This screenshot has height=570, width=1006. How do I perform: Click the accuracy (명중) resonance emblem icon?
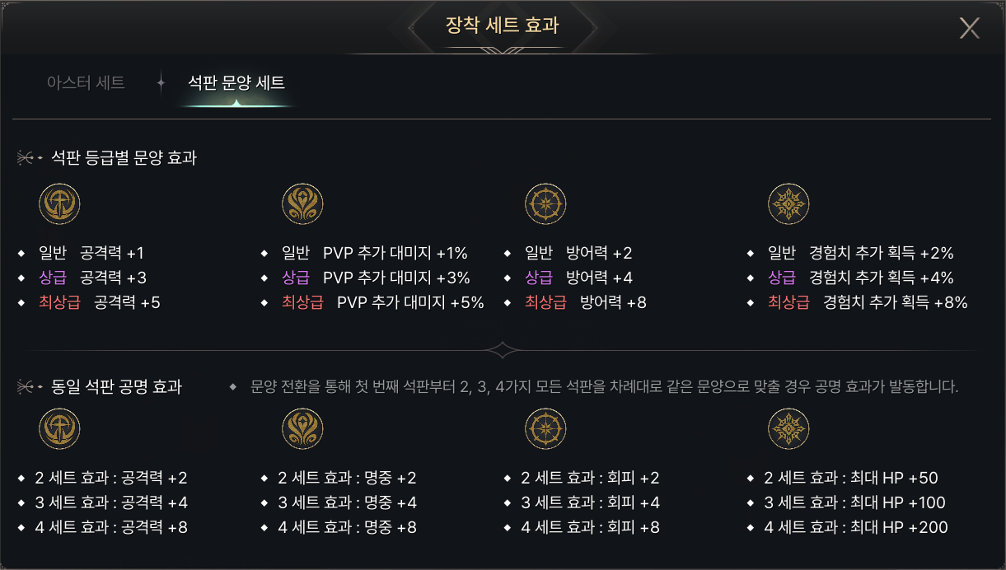(302, 429)
